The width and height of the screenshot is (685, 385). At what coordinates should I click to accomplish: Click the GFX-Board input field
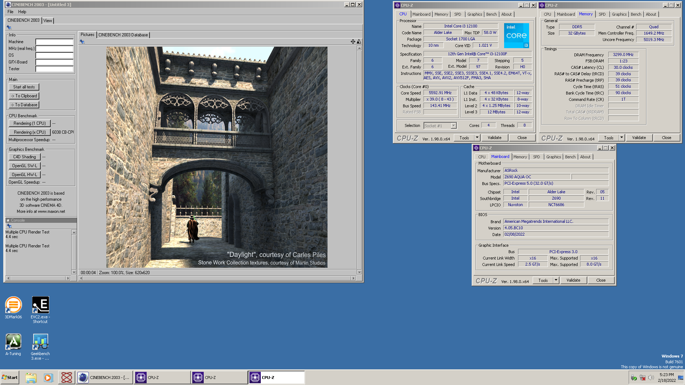[54, 62]
